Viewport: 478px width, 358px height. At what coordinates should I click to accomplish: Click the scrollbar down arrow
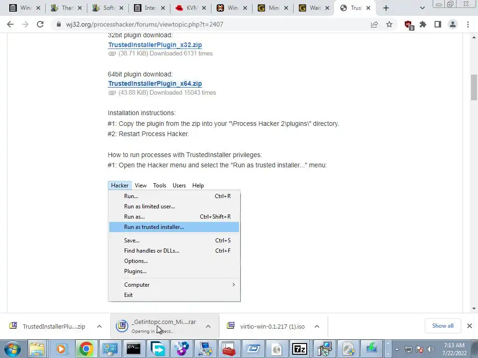tap(474, 309)
